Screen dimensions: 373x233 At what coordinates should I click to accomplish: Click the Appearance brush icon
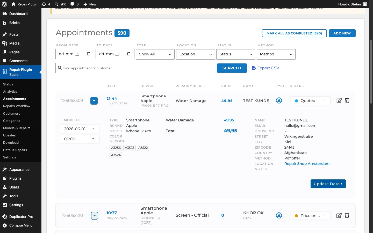(5, 170)
